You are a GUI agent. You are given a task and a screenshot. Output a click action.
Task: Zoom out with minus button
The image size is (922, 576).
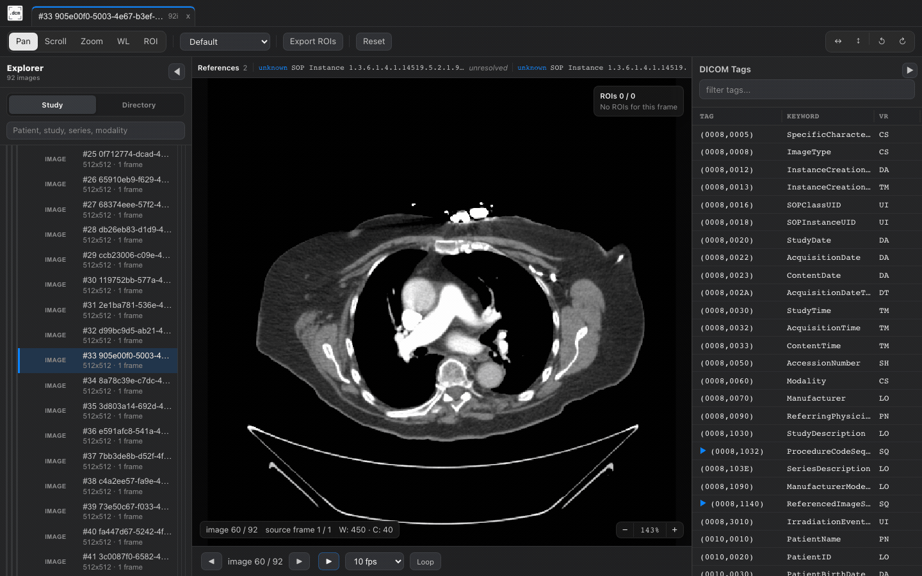coord(625,530)
